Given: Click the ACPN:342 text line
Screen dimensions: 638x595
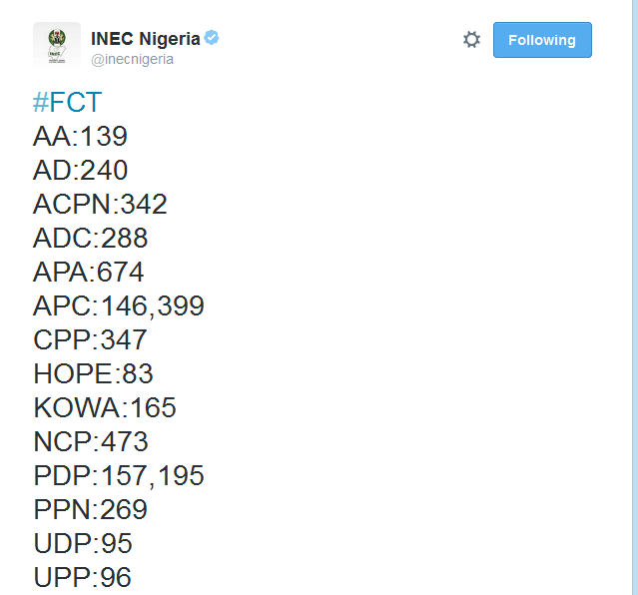Looking at the screenshot, I should click(100, 205).
